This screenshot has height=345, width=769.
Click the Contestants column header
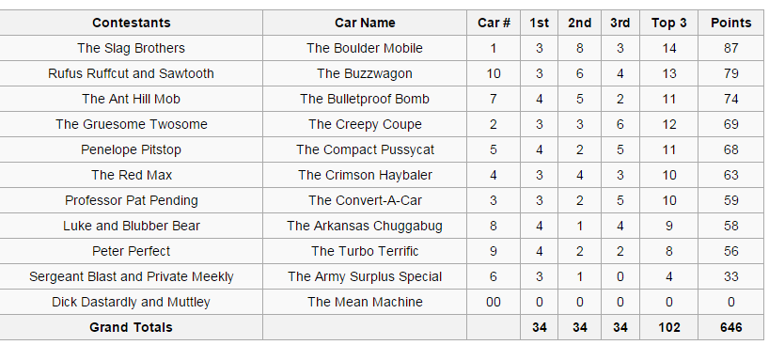[x=131, y=23]
